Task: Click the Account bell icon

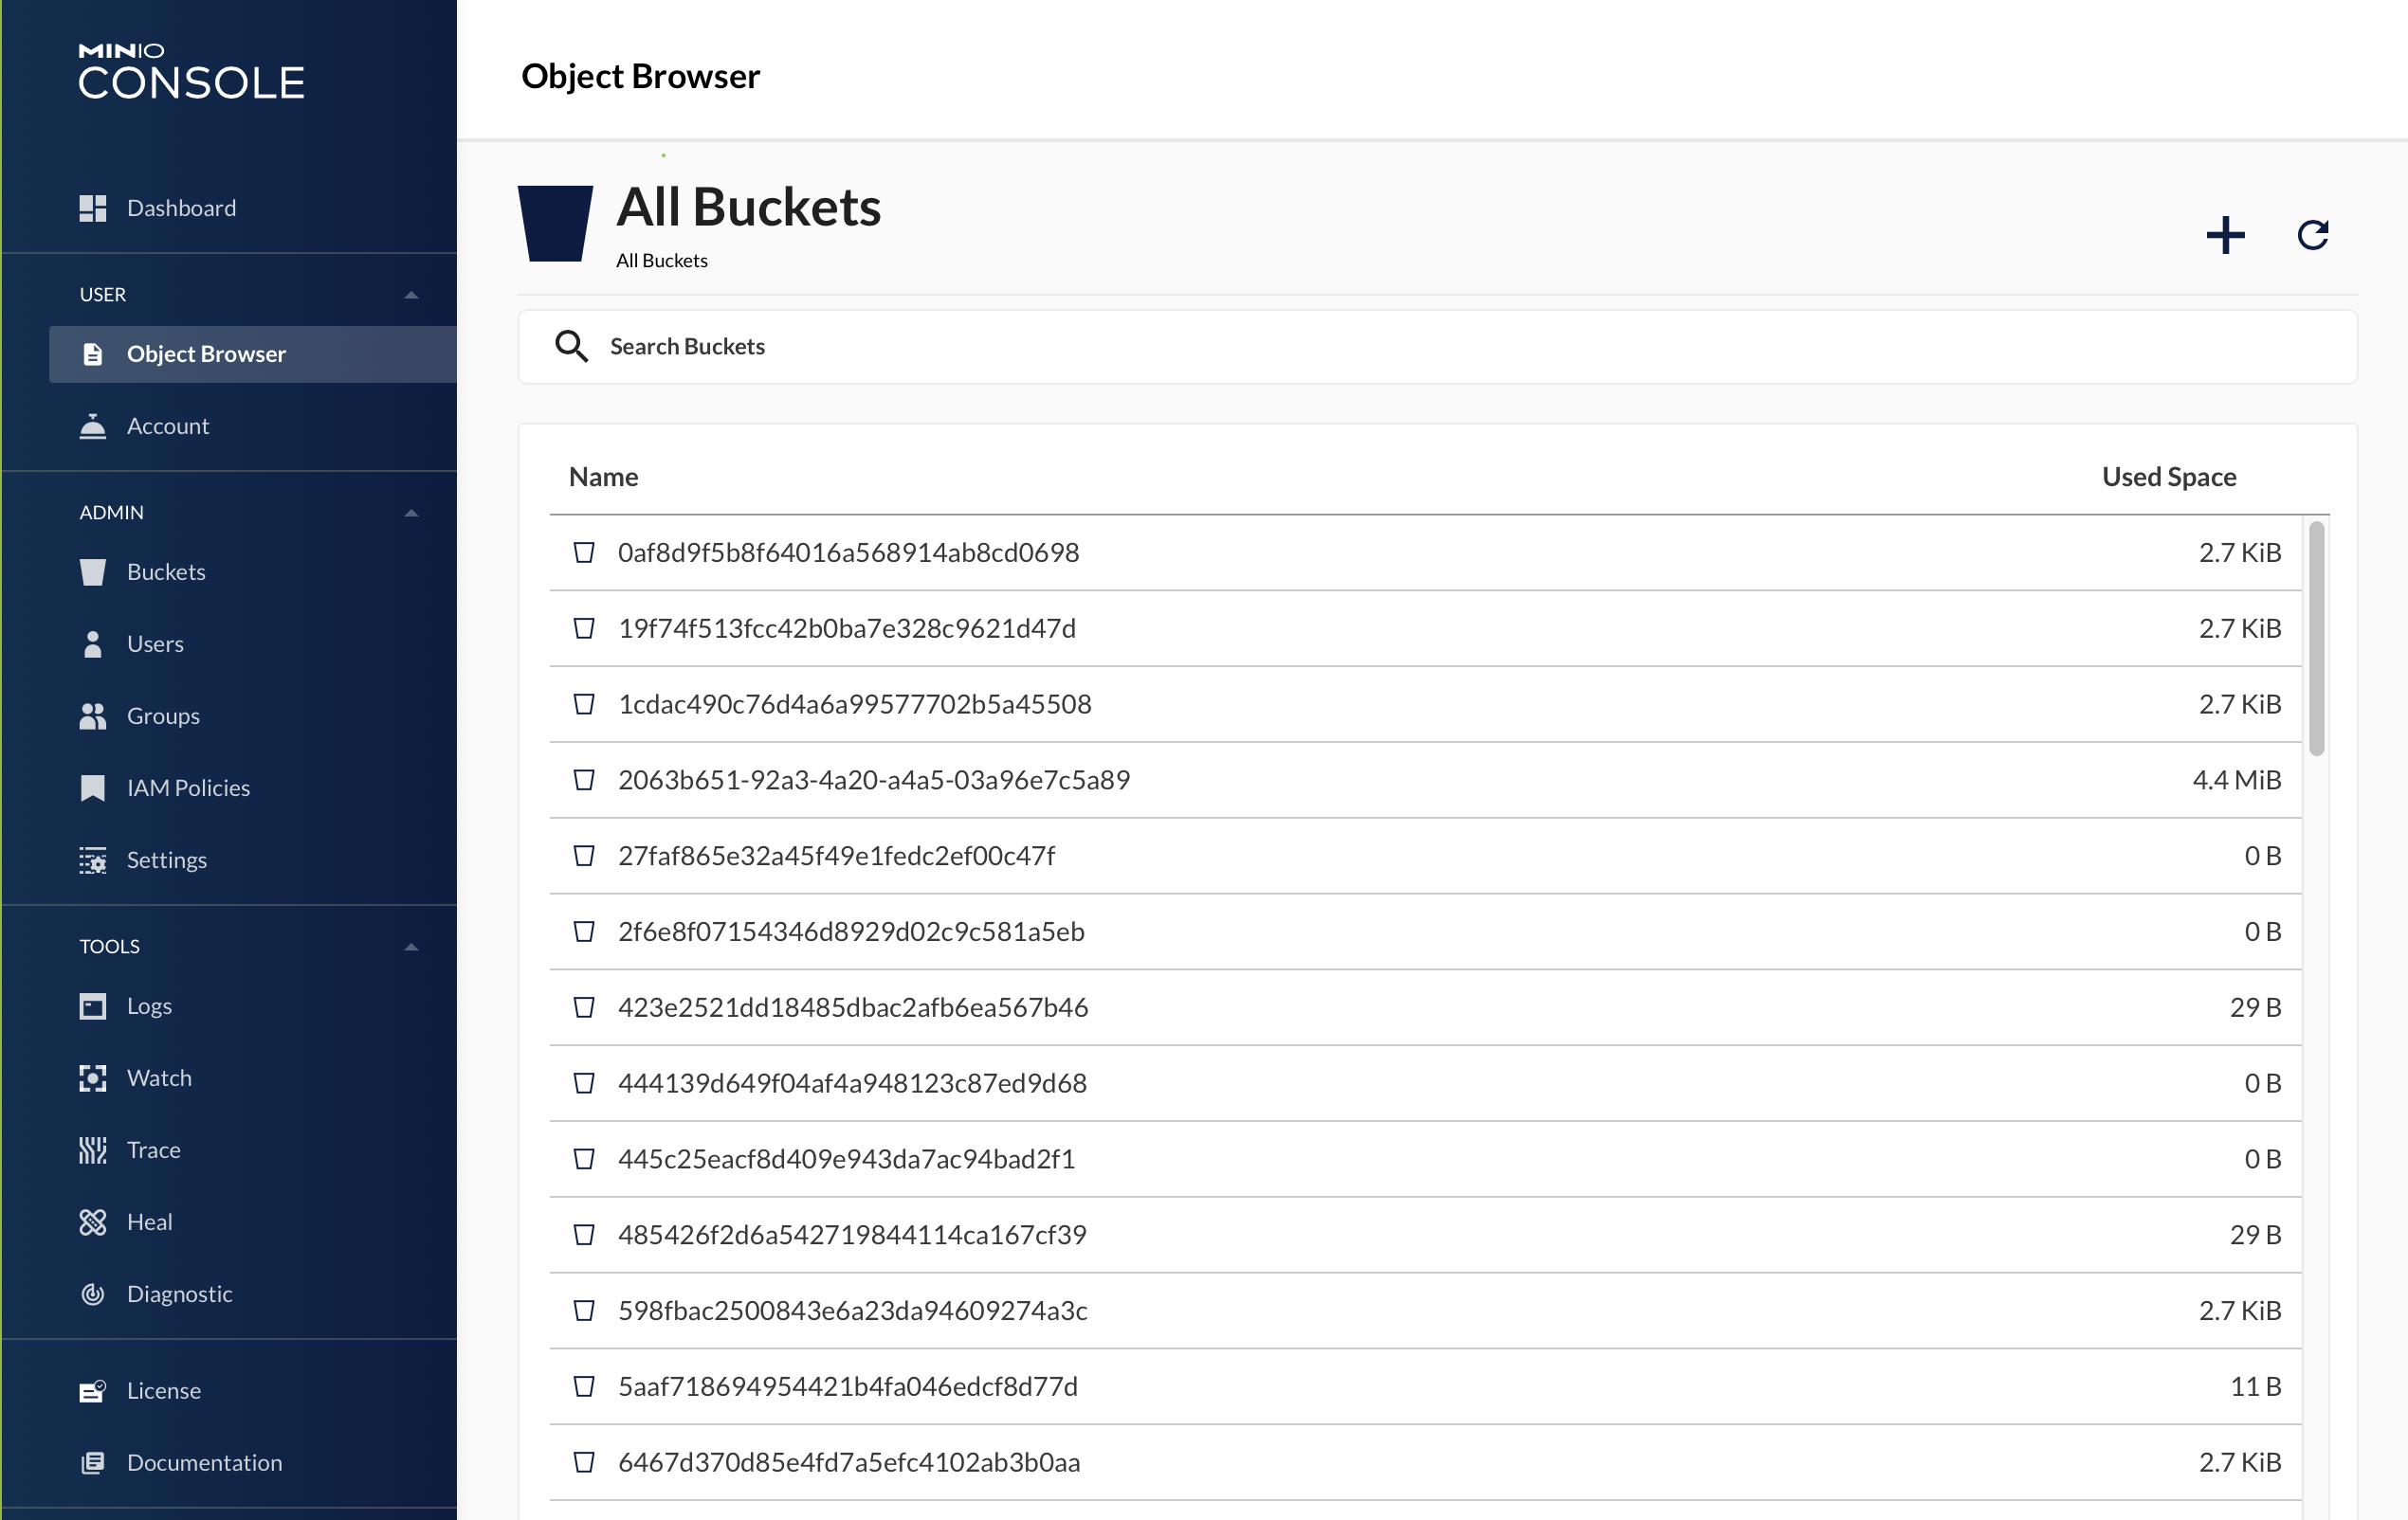Action: pos(93,425)
